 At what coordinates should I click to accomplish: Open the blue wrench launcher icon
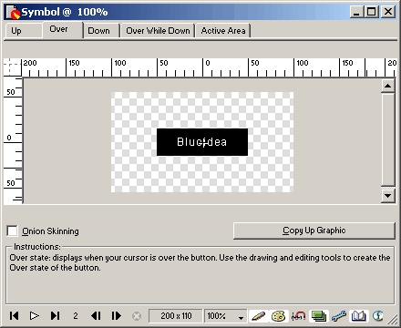pos(339,316)
